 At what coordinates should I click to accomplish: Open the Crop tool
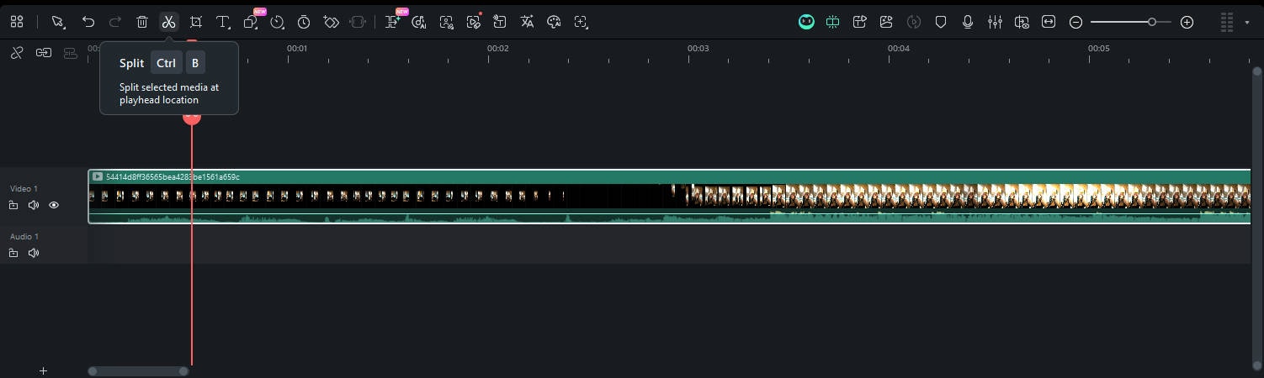[x=196, y=23]
